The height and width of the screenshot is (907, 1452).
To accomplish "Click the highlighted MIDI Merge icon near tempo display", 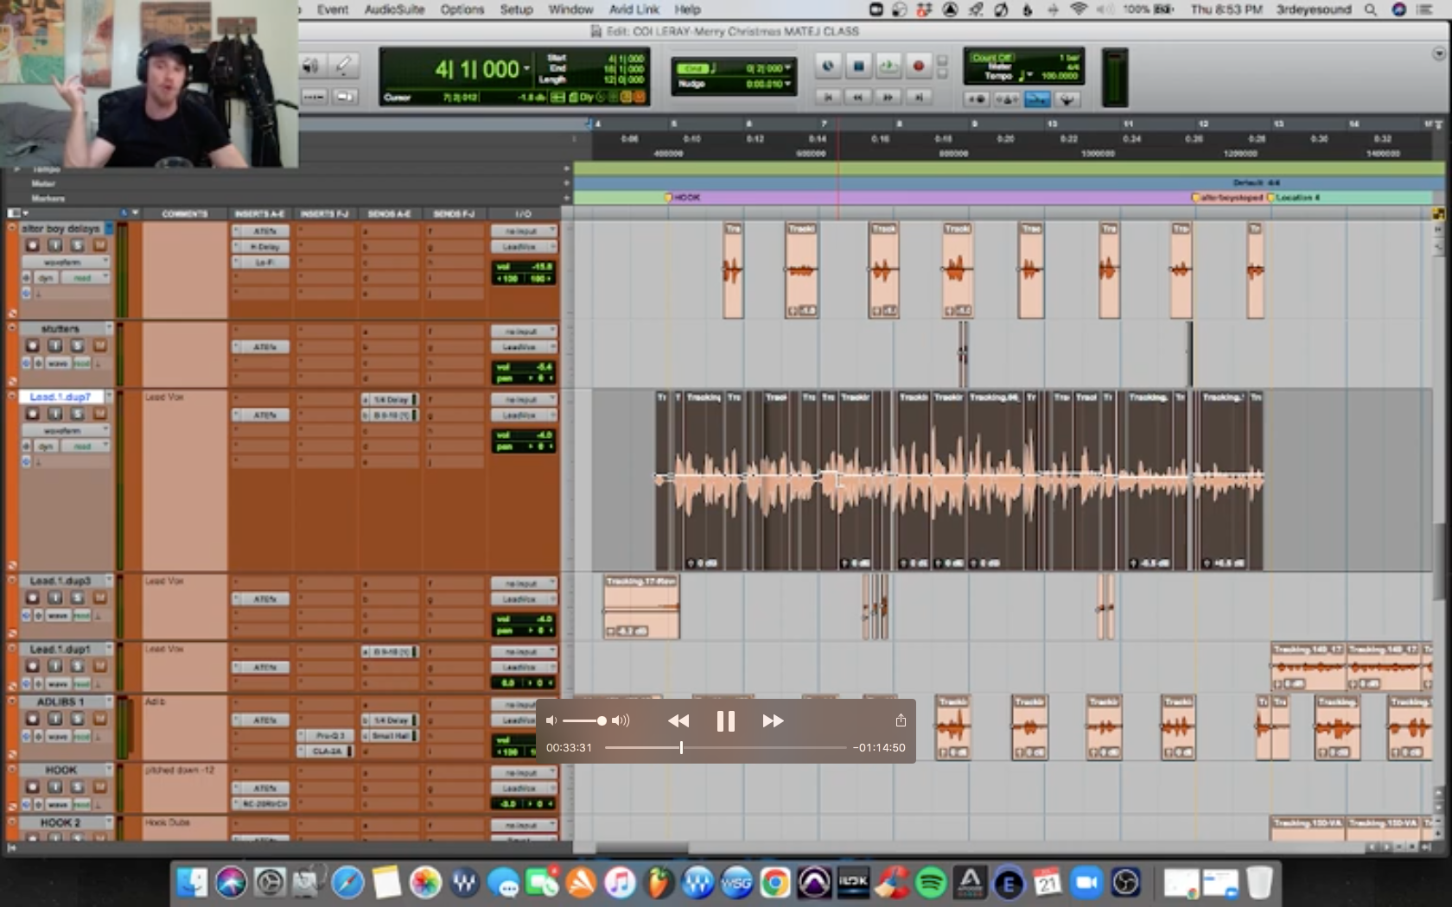I will (x=1038, y=99).
